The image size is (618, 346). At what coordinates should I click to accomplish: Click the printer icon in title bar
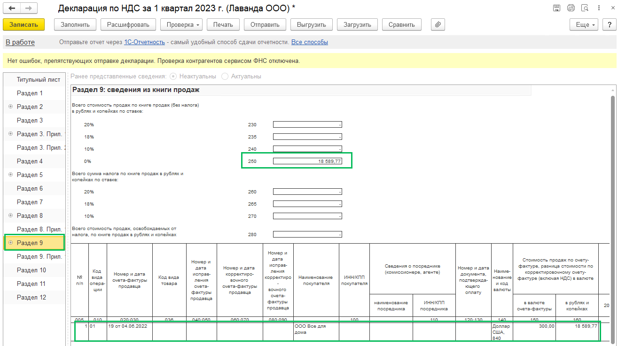coord(571,8)
